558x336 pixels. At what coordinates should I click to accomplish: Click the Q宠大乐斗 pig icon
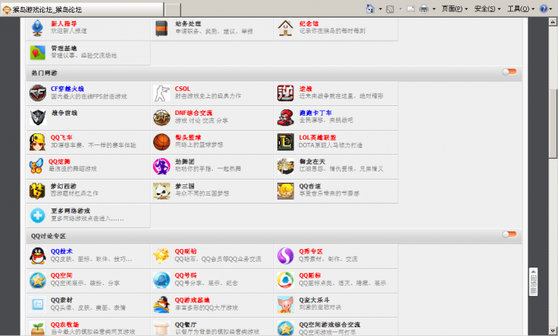(x=285, y=304)
